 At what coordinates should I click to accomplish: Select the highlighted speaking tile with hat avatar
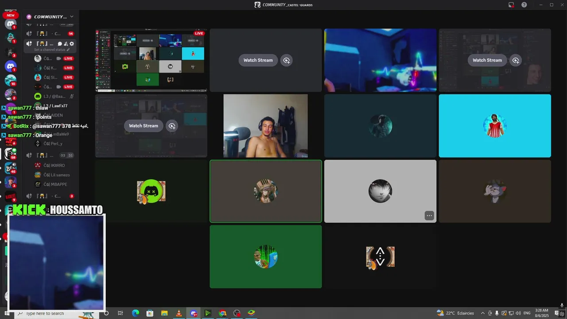(266, 191)
